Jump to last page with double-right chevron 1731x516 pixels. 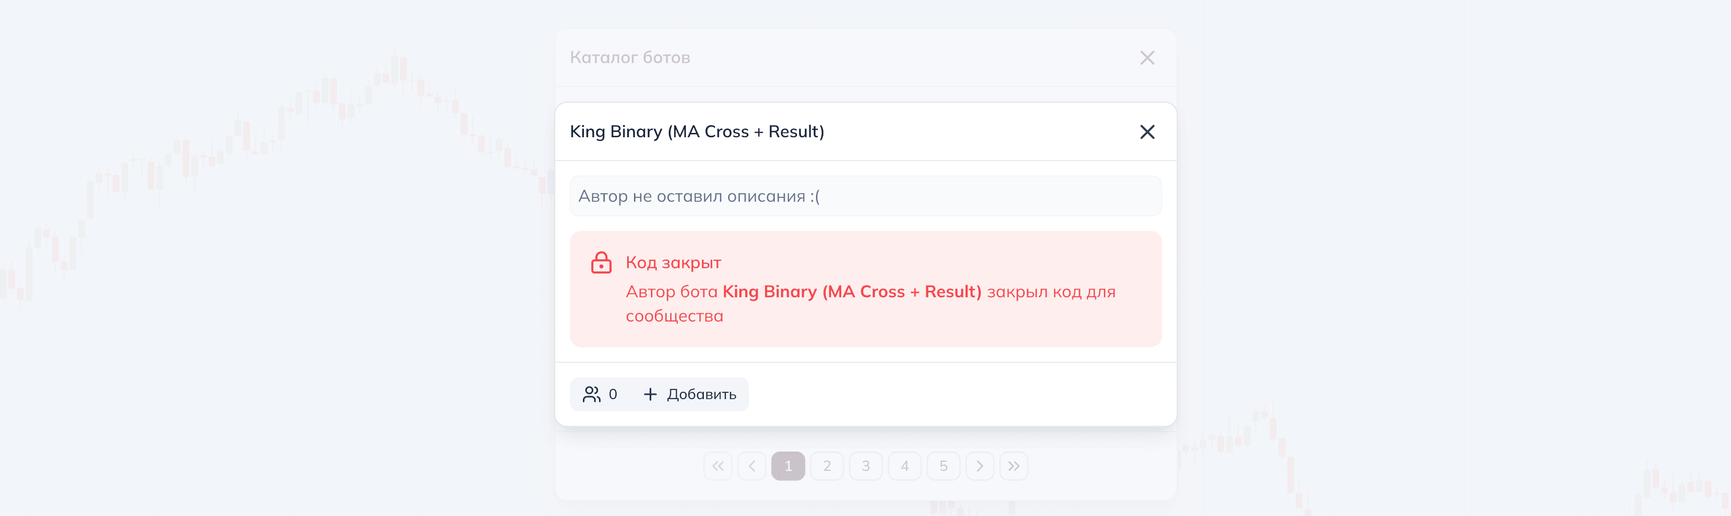(x=1014, y=466)
